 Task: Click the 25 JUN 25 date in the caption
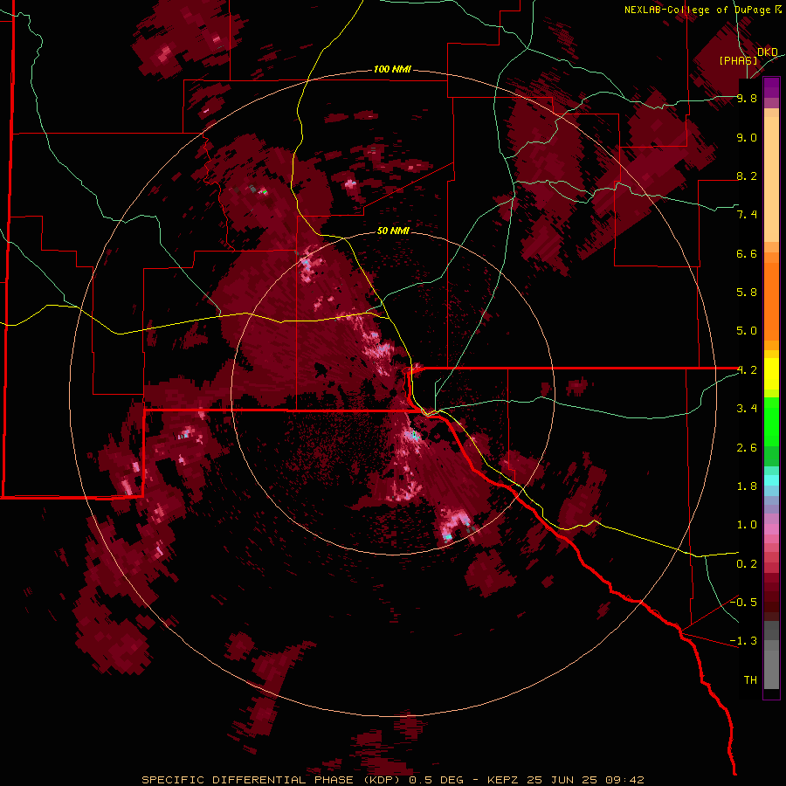pyautogui.click(x=561, y=780)
